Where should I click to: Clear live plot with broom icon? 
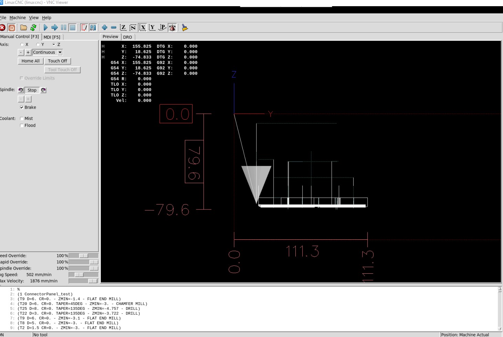pos(185,28)
